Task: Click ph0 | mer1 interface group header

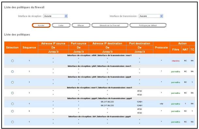Action: 99,66
